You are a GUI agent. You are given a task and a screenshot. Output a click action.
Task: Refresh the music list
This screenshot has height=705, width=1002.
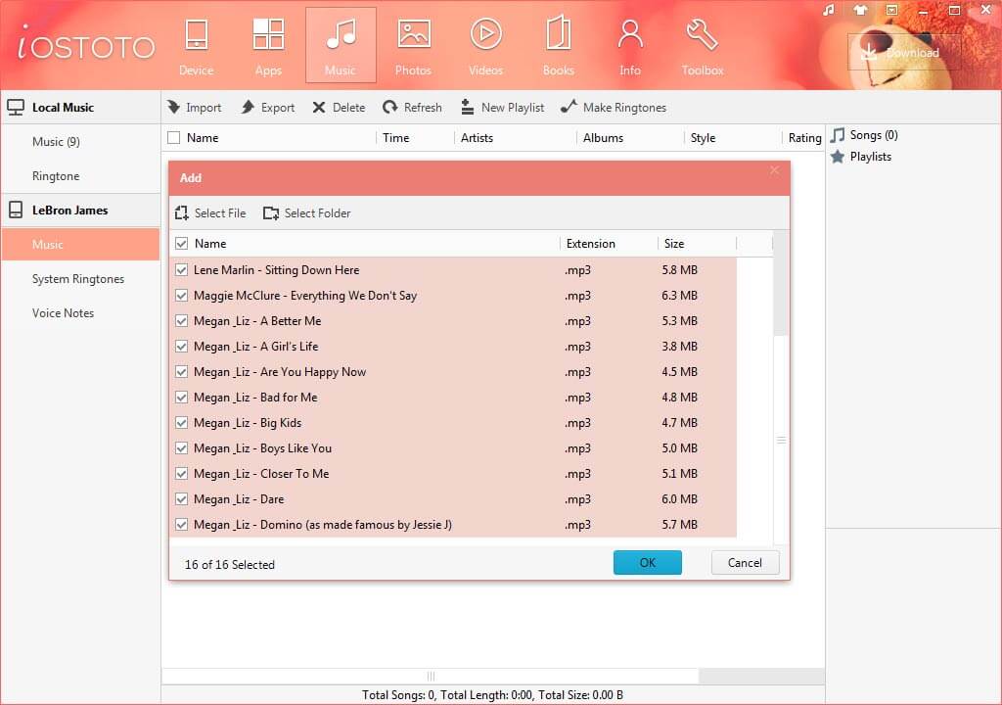tap(412, 108)
